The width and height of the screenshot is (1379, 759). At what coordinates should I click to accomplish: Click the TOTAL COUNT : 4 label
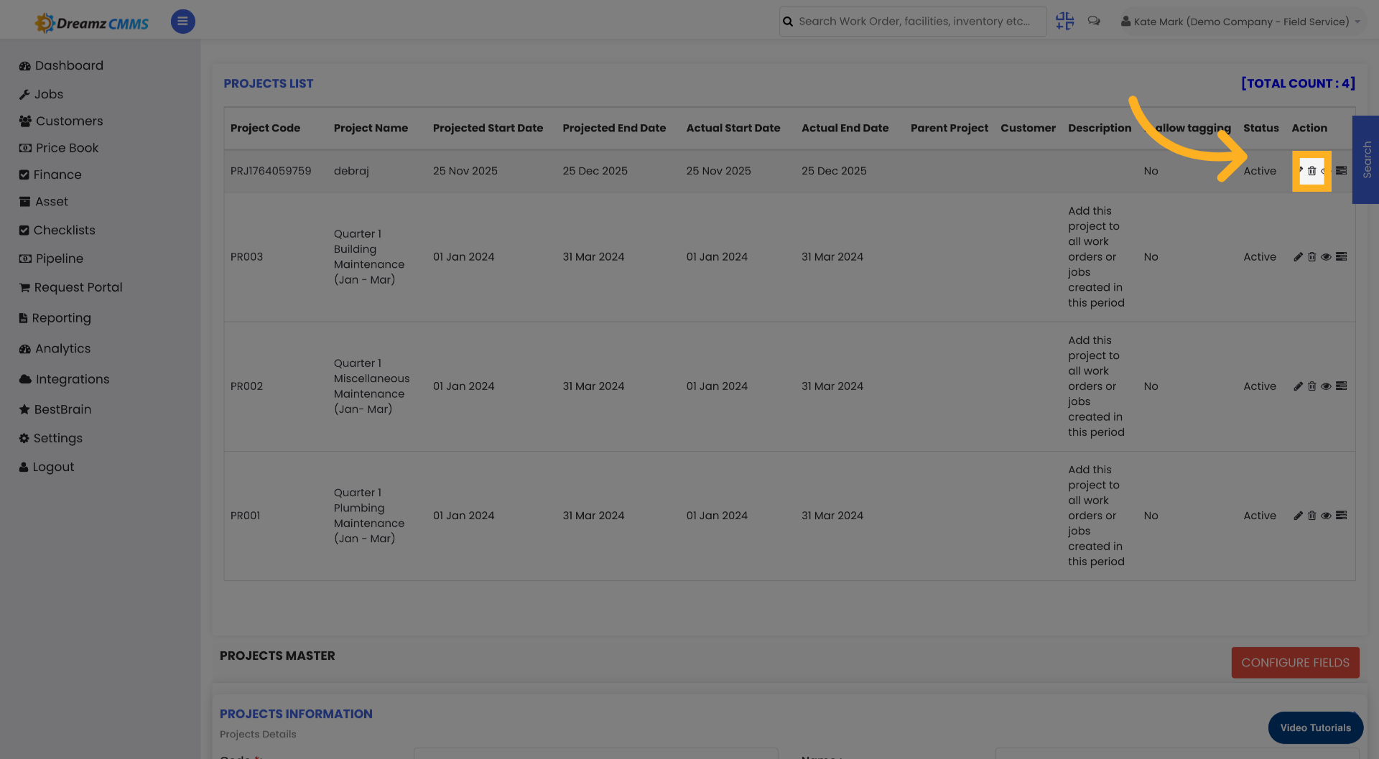coord(1298,83)
